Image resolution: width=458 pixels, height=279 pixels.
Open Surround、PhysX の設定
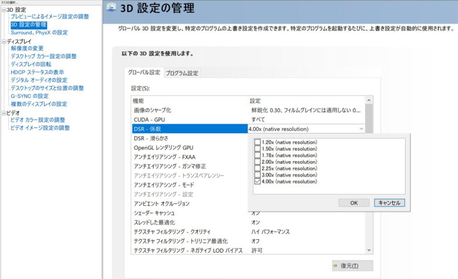pyautogui.click(x=39, y=33)
